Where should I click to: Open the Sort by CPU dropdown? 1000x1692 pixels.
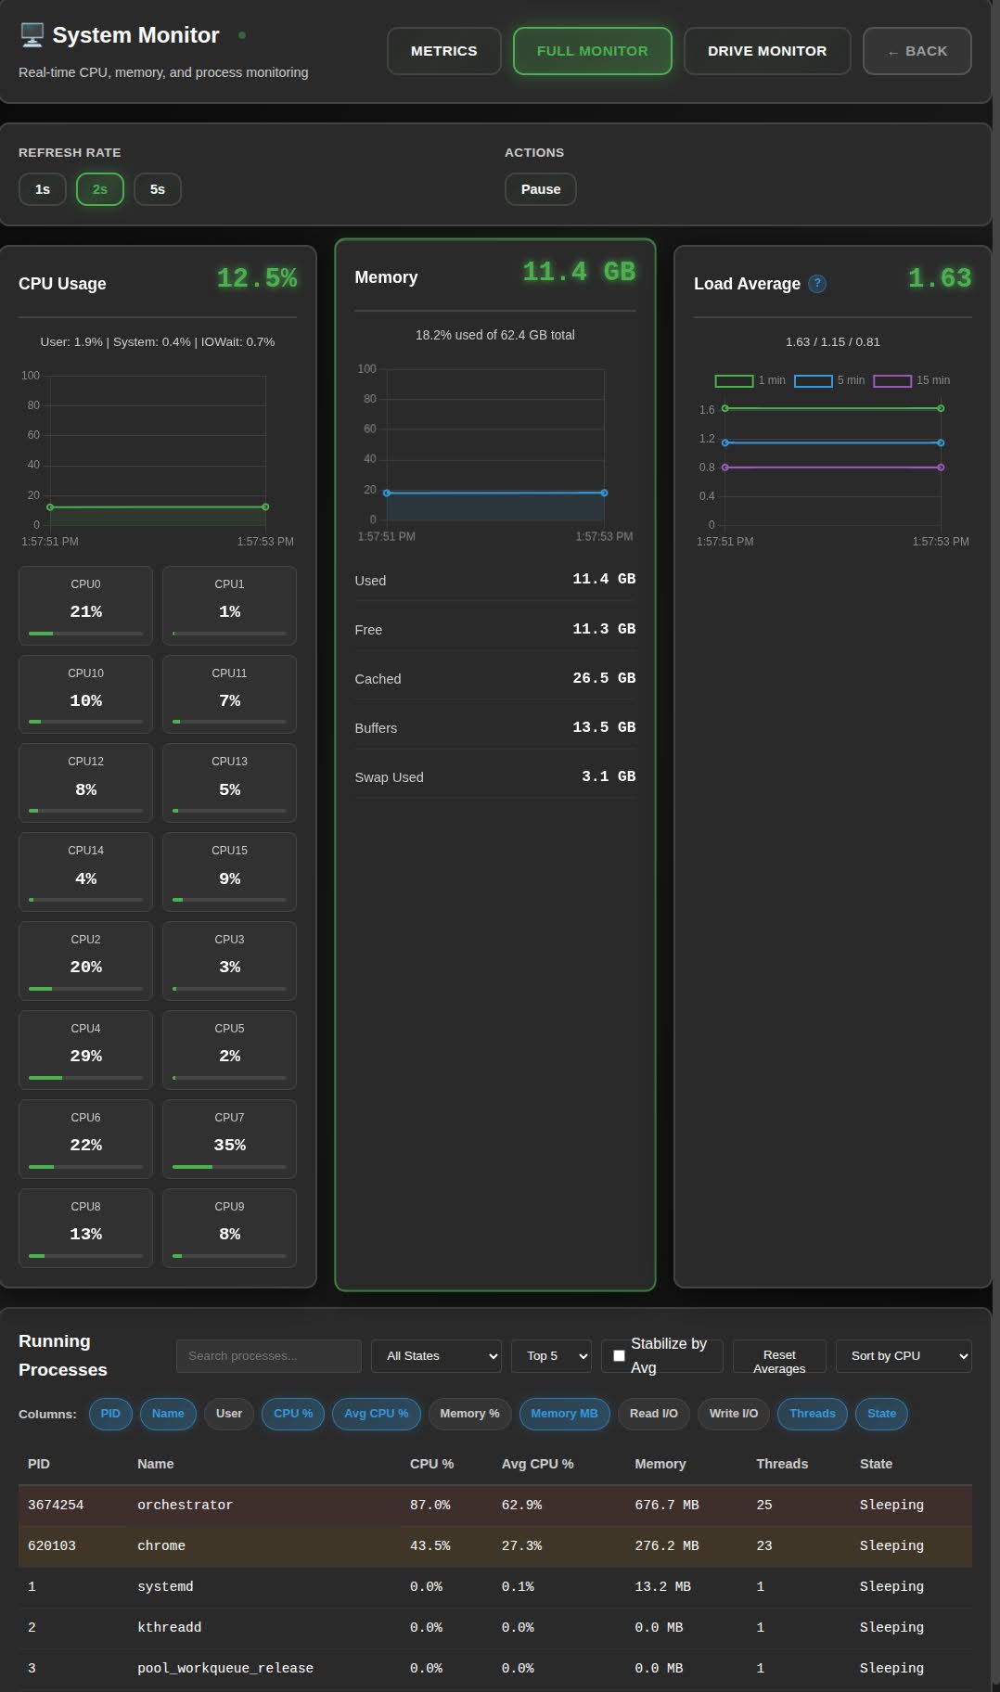[904, 1356]
